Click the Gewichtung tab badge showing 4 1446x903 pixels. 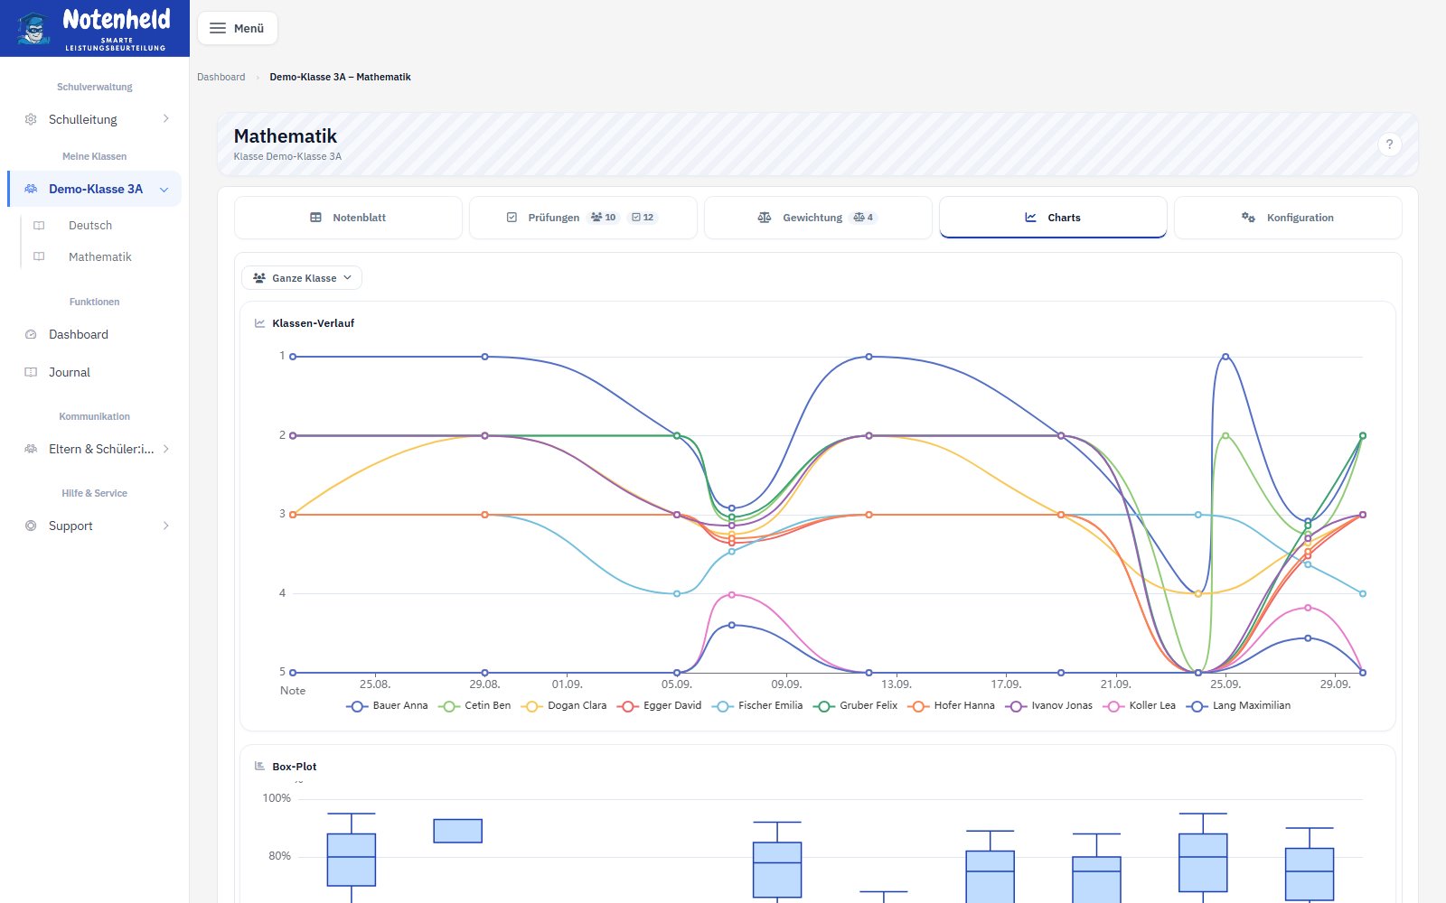[x=863, y=218]
